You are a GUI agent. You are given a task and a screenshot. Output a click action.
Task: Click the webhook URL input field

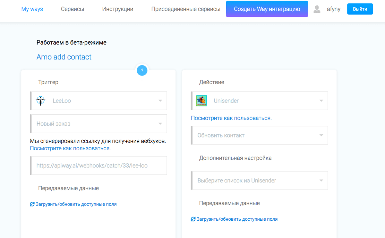(x=99, y=165)
